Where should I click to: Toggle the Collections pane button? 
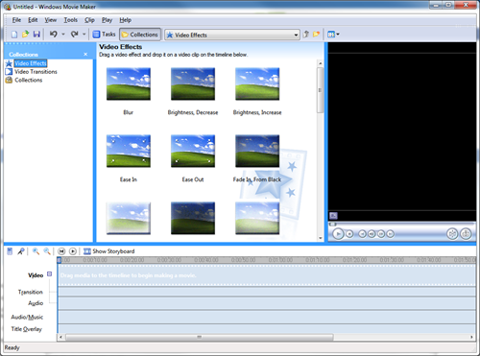pyautogui.click(x=140, y=35)
